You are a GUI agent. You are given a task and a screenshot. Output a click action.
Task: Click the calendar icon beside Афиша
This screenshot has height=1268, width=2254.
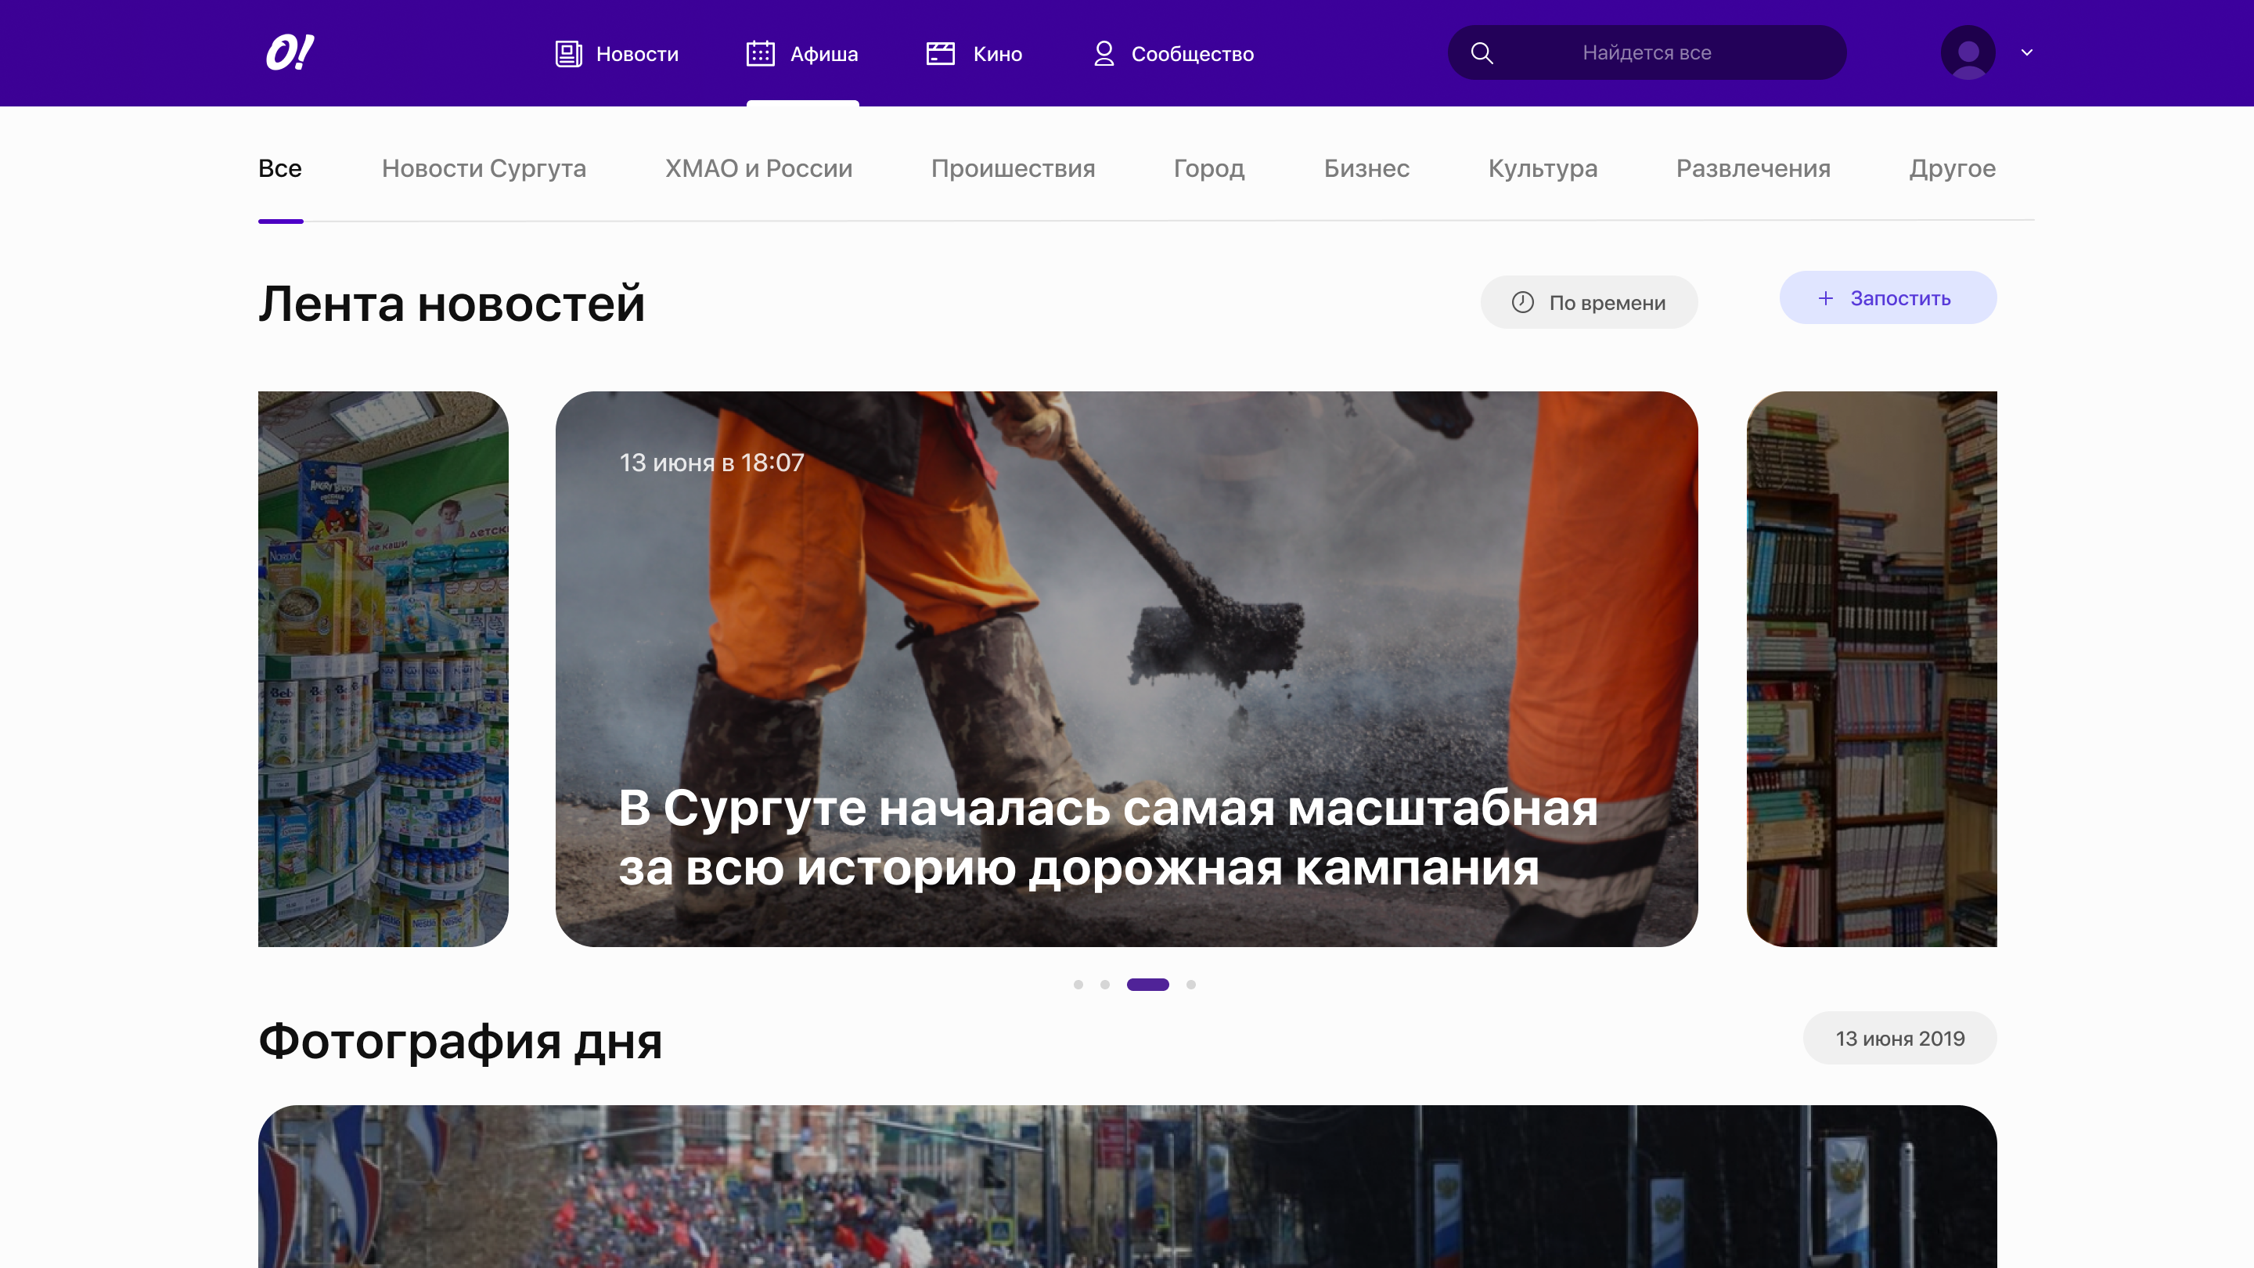coord(759,53)
